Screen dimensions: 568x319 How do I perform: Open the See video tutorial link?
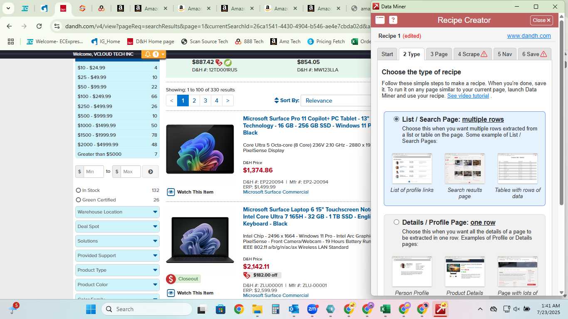coord(468,96)
